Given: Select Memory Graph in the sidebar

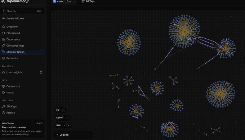Looking at the screenshot, I should pyautogui.click(x=23, y=52).
